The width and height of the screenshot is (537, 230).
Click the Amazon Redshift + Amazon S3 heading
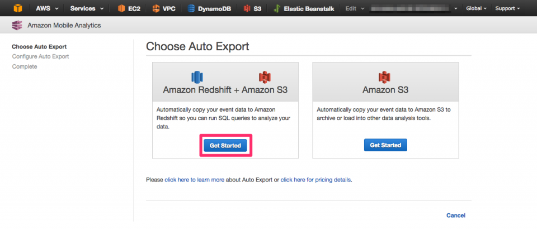[225, 90]
